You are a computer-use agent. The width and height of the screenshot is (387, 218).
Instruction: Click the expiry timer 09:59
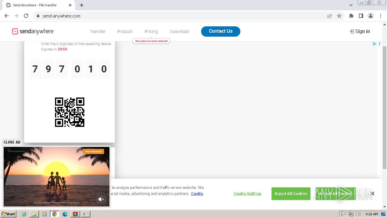coord(63,49)
